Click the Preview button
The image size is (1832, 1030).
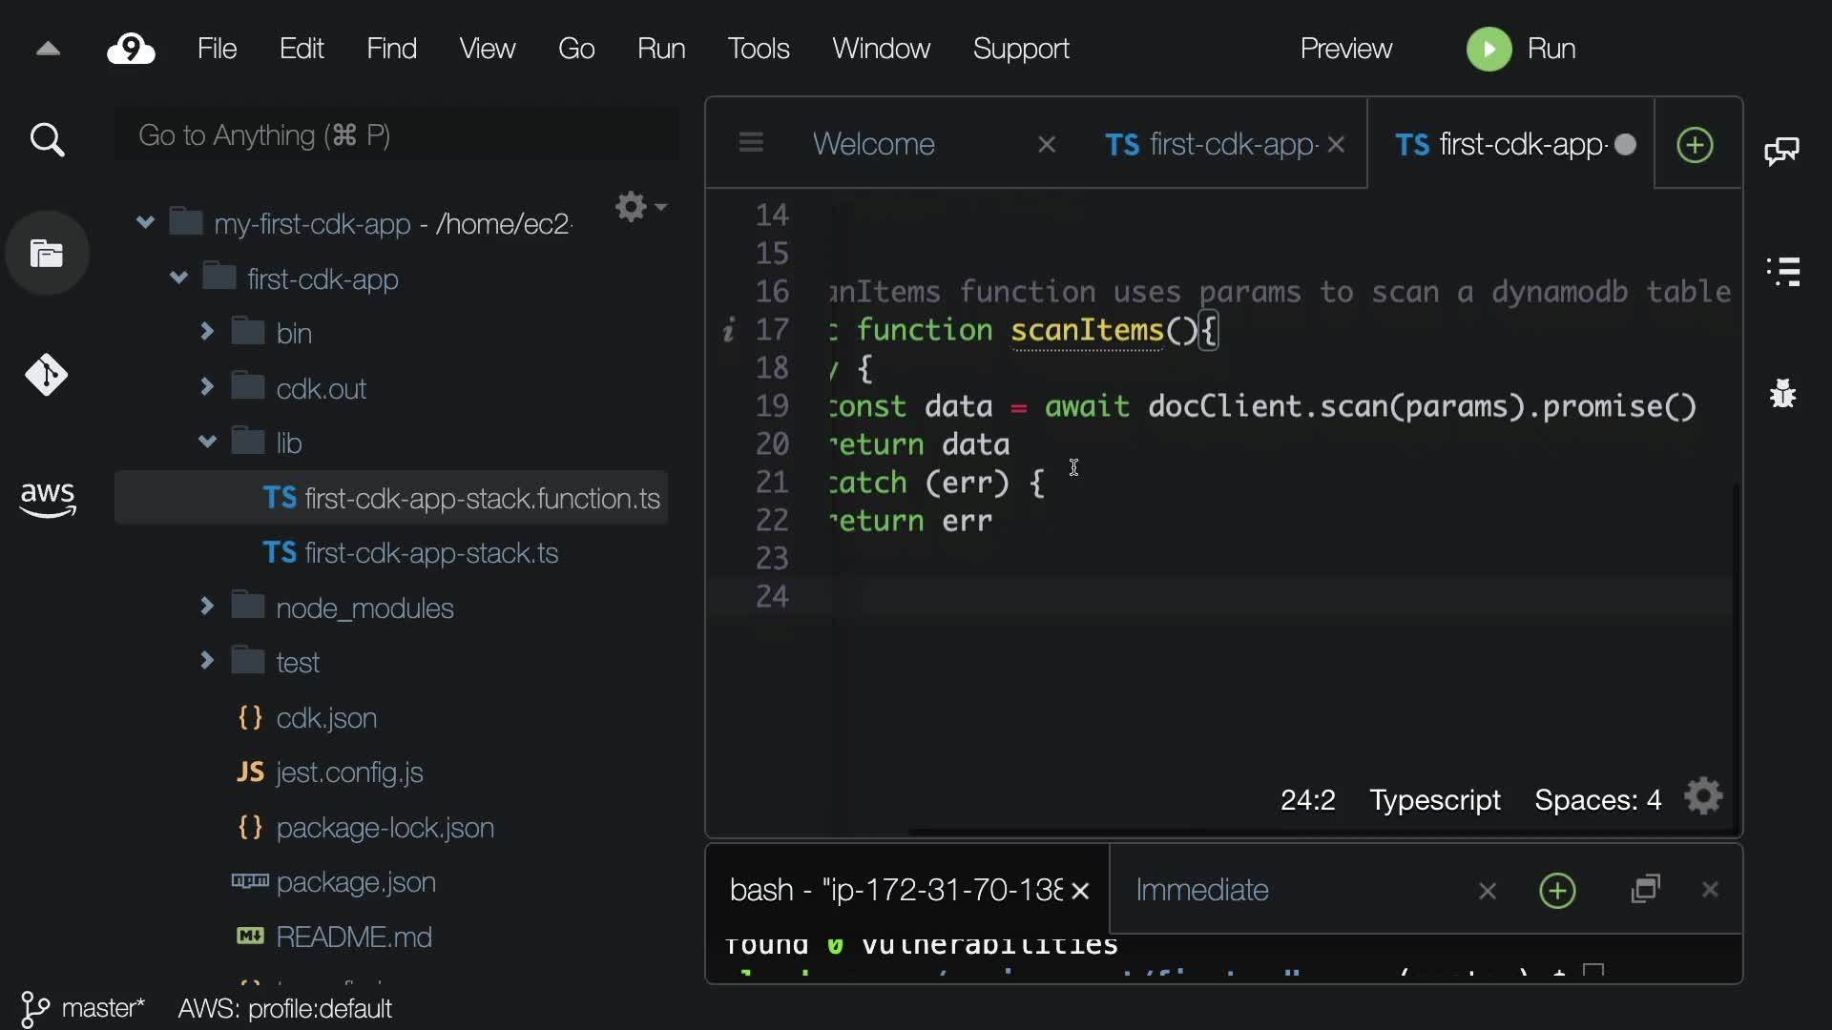pos(1345,49)
